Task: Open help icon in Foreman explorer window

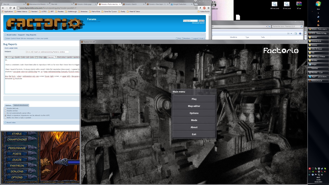Action: 300,33
